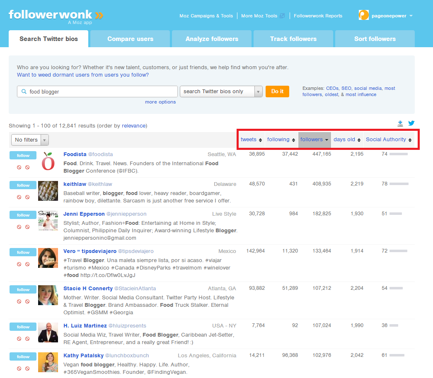The image size is (433, 378).
Task: Click second block icon in Foodista row
Action: click(27, 167)
